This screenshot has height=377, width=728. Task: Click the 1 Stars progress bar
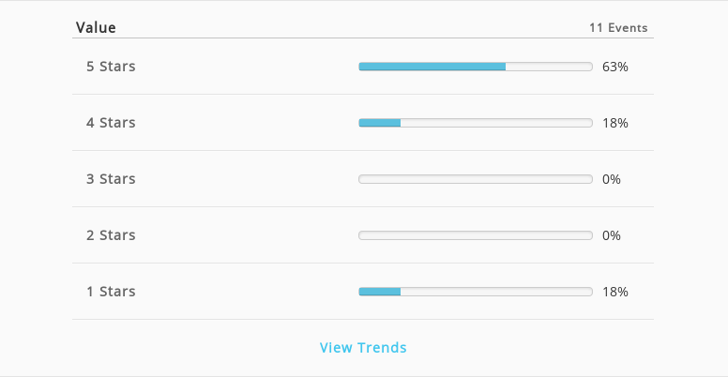tap(476, 292)
